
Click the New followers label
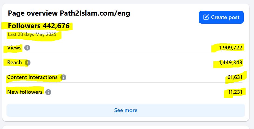(x=25, y=92)
